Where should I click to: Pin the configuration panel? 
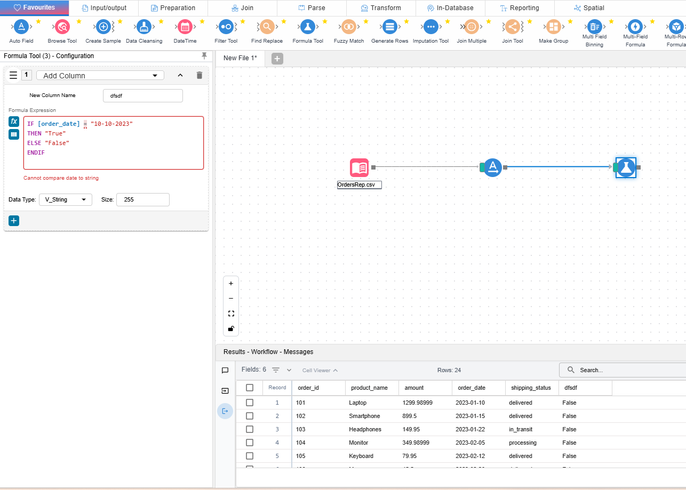[x=204, y=56]
